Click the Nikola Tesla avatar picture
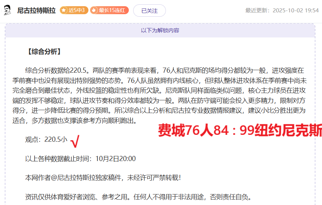Screen dimensions: 322x205 click(x=7, y=11)
